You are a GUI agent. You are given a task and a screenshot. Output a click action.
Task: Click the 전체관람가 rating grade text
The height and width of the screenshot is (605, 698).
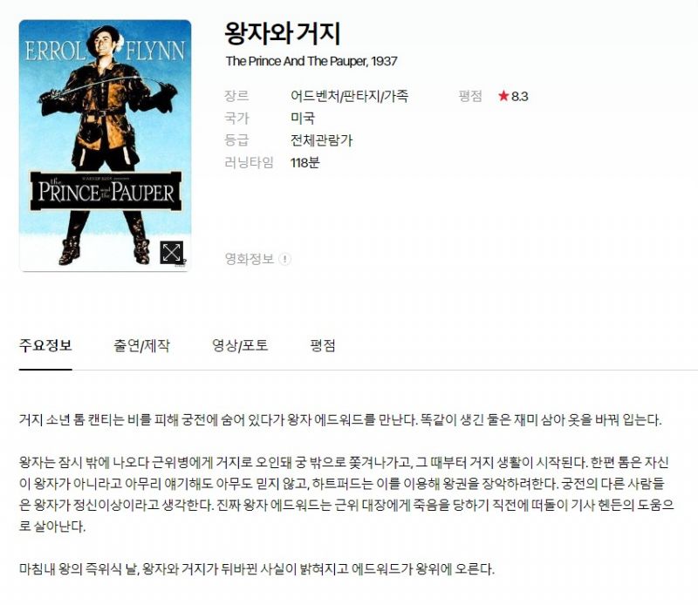tap(321, 140)
